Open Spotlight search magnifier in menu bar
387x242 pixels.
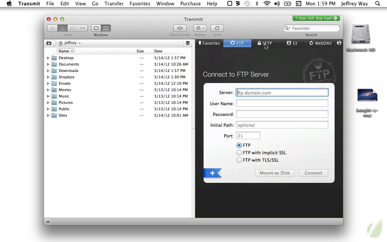[377, 3]
